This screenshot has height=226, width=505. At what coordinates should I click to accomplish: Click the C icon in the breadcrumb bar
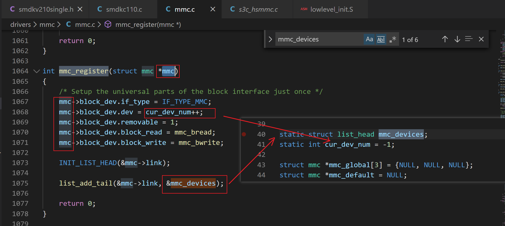(x=68, y=24)
